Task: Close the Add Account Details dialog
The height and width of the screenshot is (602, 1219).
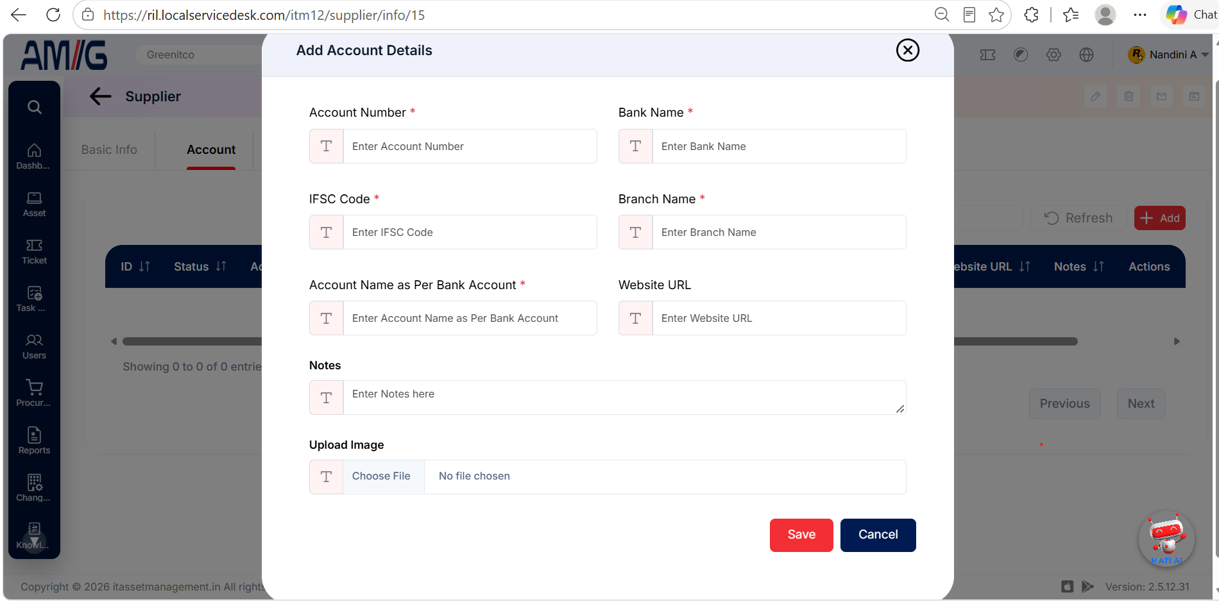Action: [x=907, y=50]
